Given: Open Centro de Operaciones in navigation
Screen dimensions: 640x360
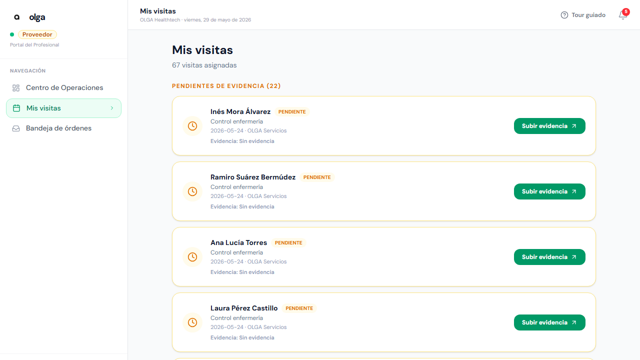Looking at the screenshot, I should (x=63, y=88).
